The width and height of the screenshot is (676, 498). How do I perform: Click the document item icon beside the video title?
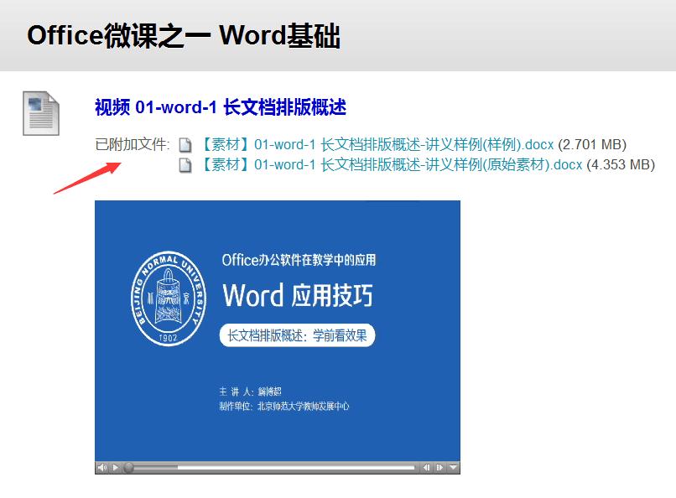(41, 113)
